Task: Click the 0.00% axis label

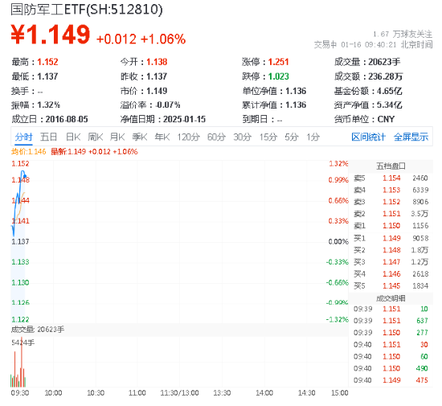Action: pyautogui.click(x=338, y=242)
